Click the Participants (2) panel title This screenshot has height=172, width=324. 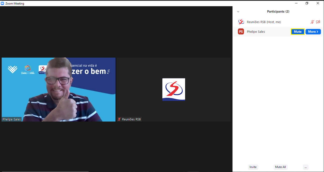278,12
